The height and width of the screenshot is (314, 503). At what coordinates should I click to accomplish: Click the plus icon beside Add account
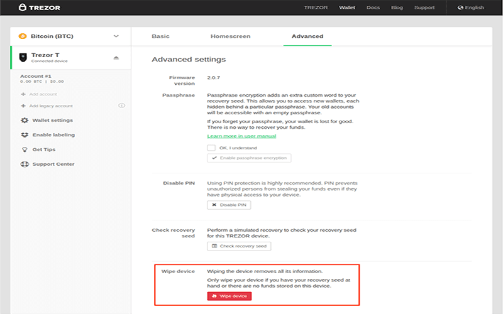pyautogui.click(x=23, y=94)
